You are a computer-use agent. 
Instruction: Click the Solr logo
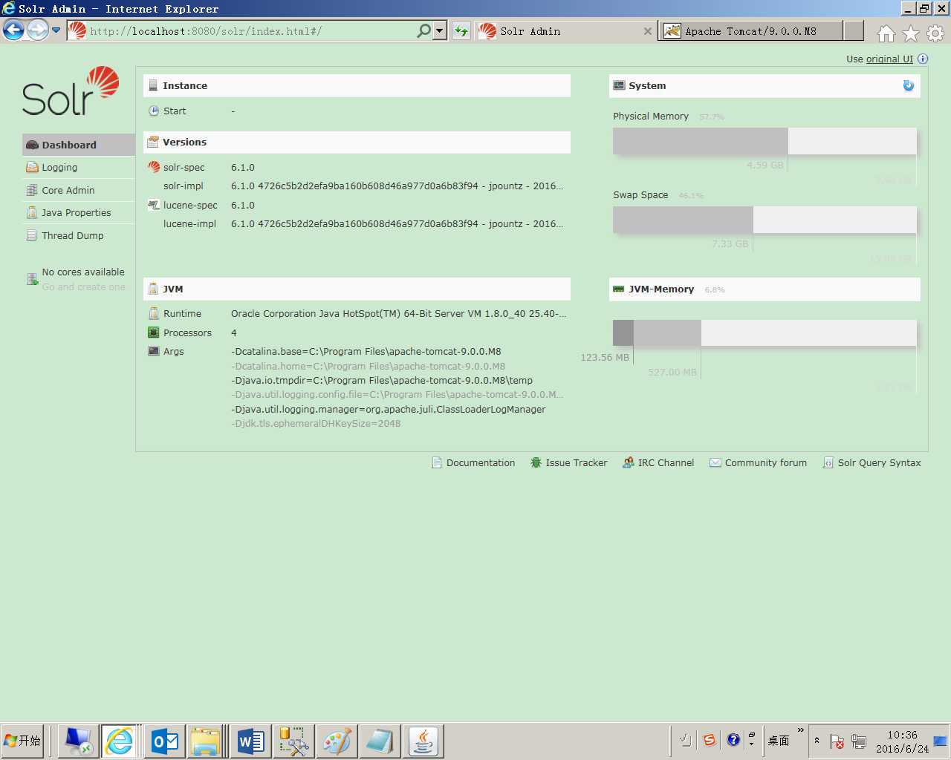[x=71, y=91]
